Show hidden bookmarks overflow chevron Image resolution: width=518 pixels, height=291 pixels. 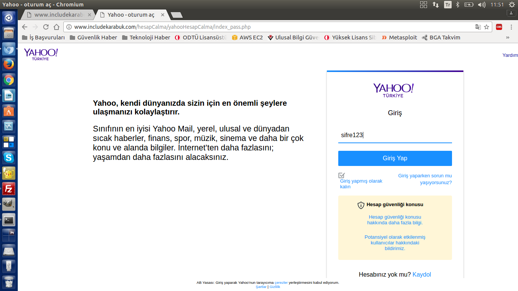[508, 38]
